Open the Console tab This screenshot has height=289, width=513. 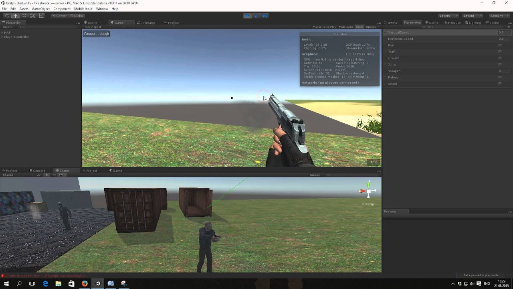(x=37, y=171)
